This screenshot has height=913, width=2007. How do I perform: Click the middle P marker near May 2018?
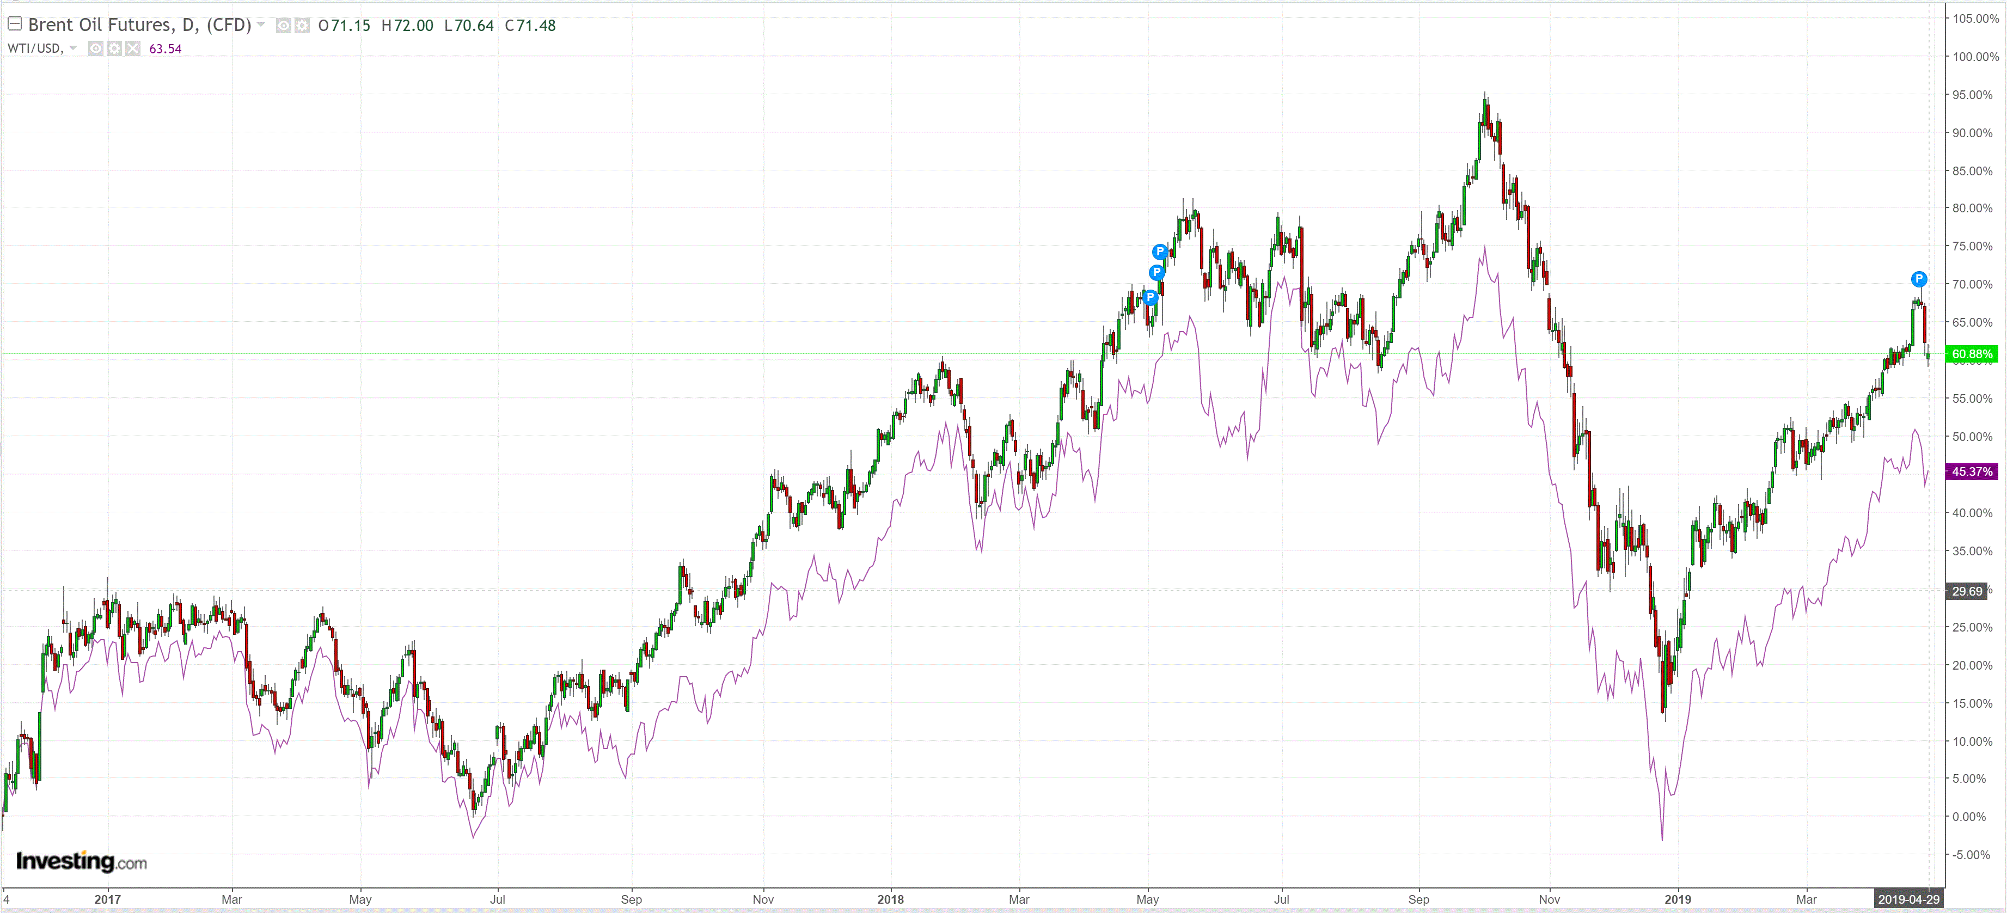[x=1156, y=273]
